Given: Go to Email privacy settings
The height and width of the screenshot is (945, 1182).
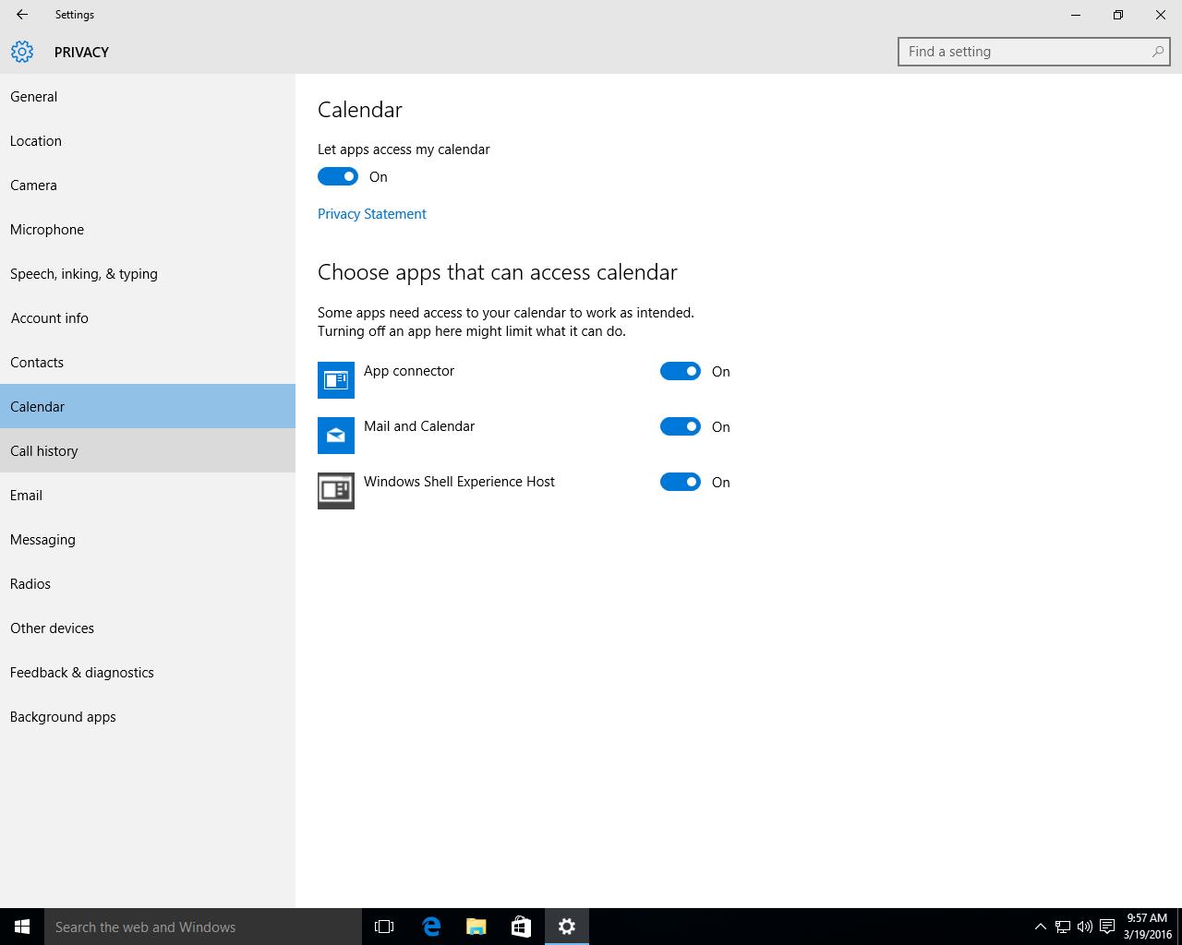Looking at the screenshot, I should pyautogui.click(x=148, y=495).
